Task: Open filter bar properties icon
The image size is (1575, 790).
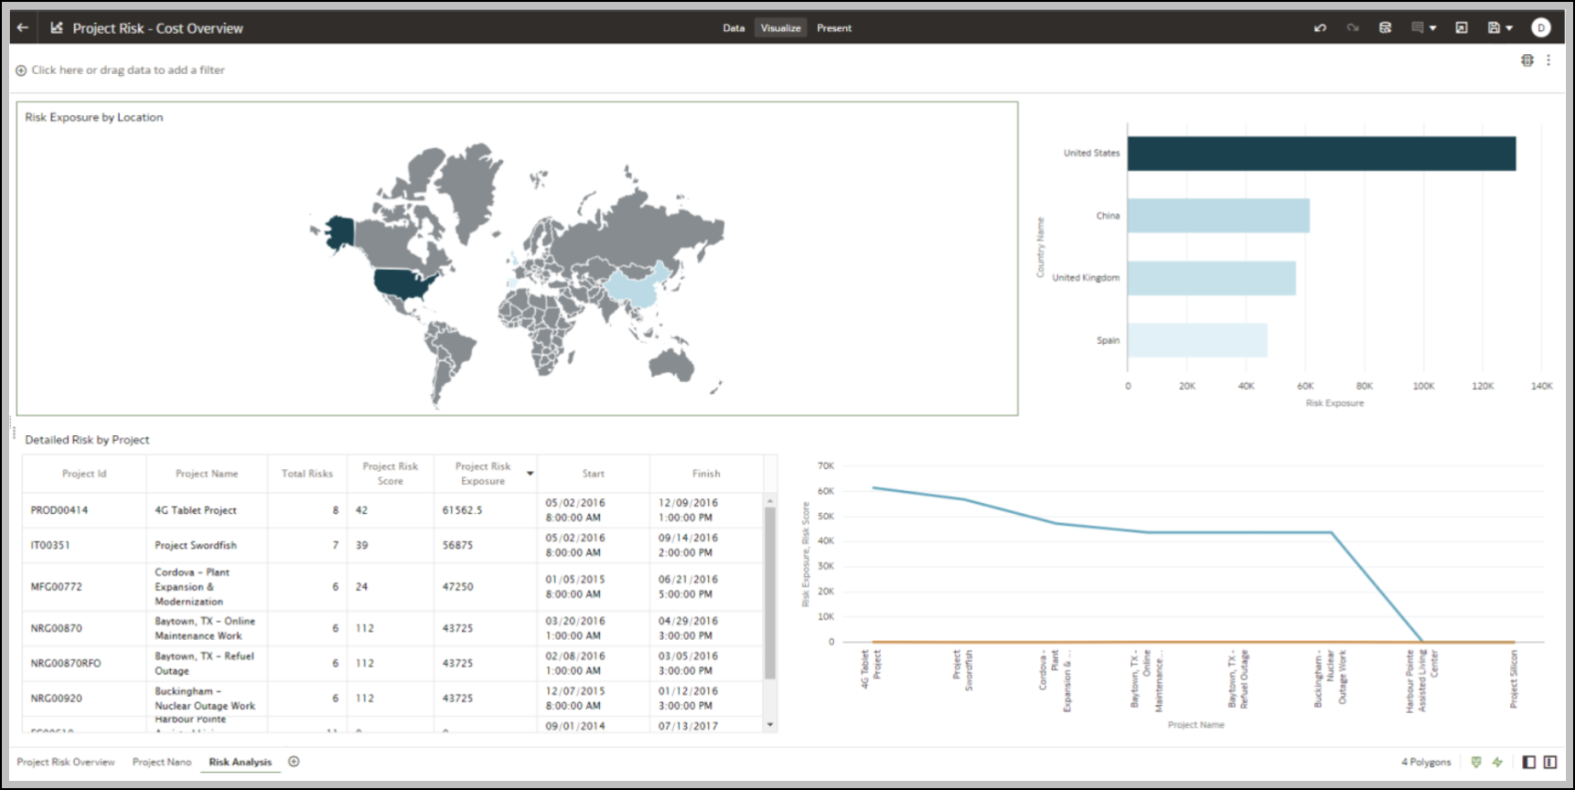Action: tap(1527, 60)
